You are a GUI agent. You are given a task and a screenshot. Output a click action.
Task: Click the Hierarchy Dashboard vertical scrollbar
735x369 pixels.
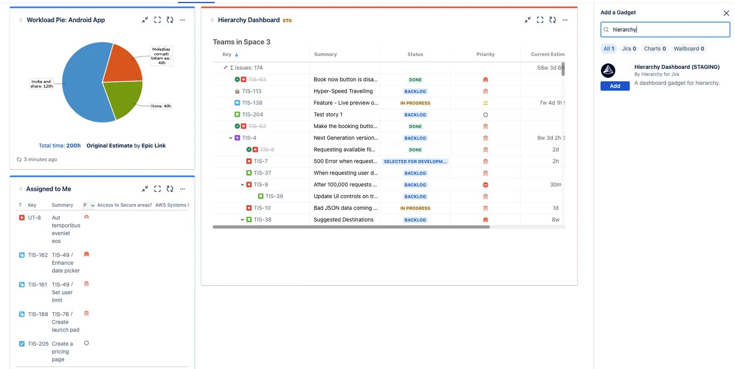pyautogui.click(x=563, y=69)
